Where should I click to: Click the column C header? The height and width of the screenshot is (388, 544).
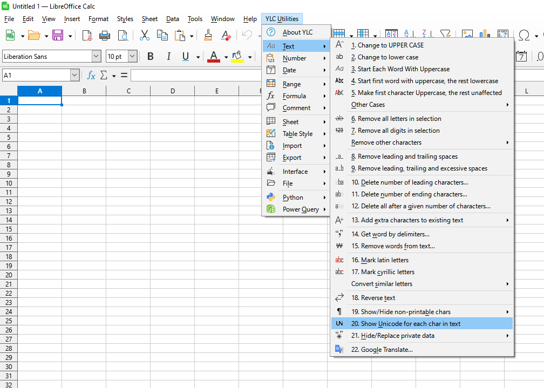[128, 91]
